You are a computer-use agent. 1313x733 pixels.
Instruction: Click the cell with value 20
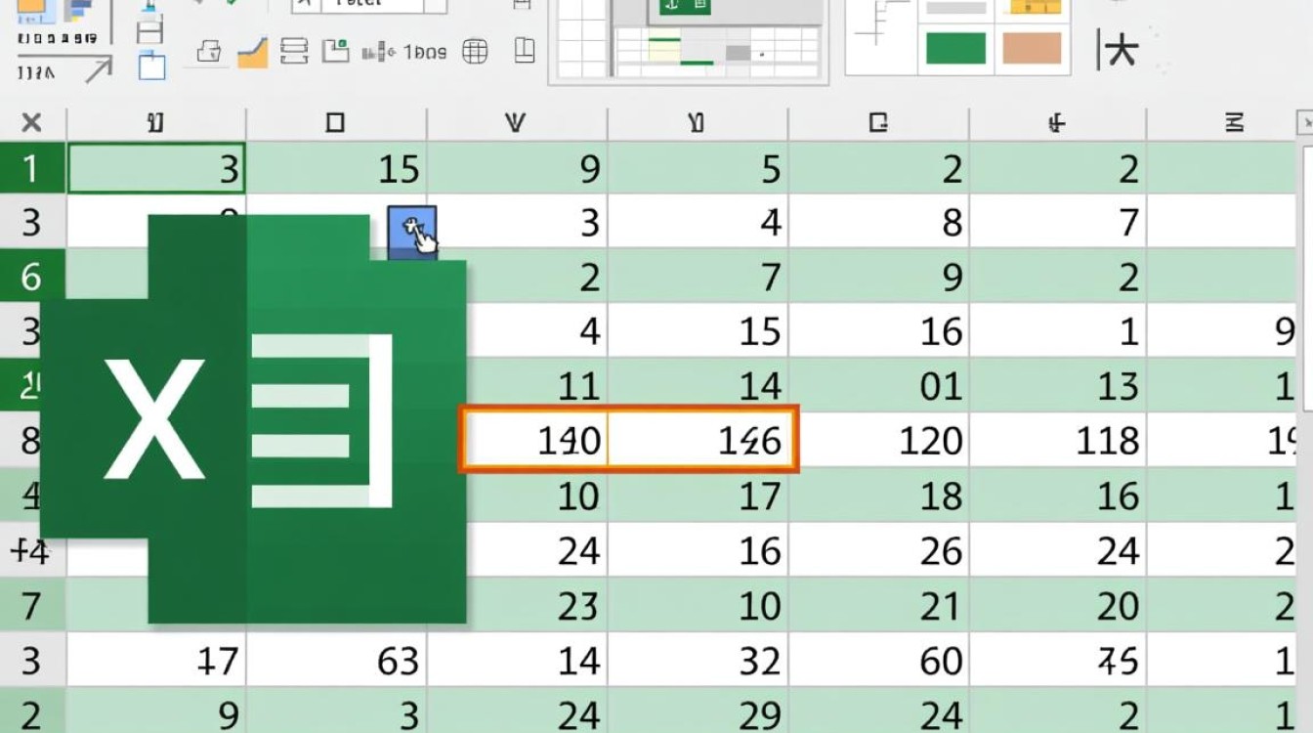point(1058,606)
